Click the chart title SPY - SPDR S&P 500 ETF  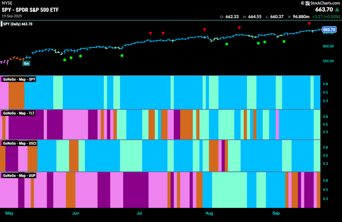(30, 10)
